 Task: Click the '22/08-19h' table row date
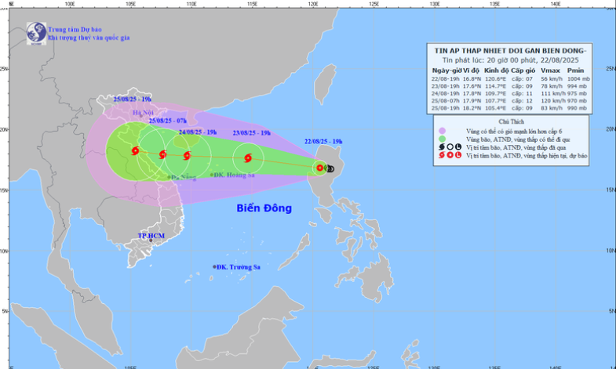click(446, 79)
